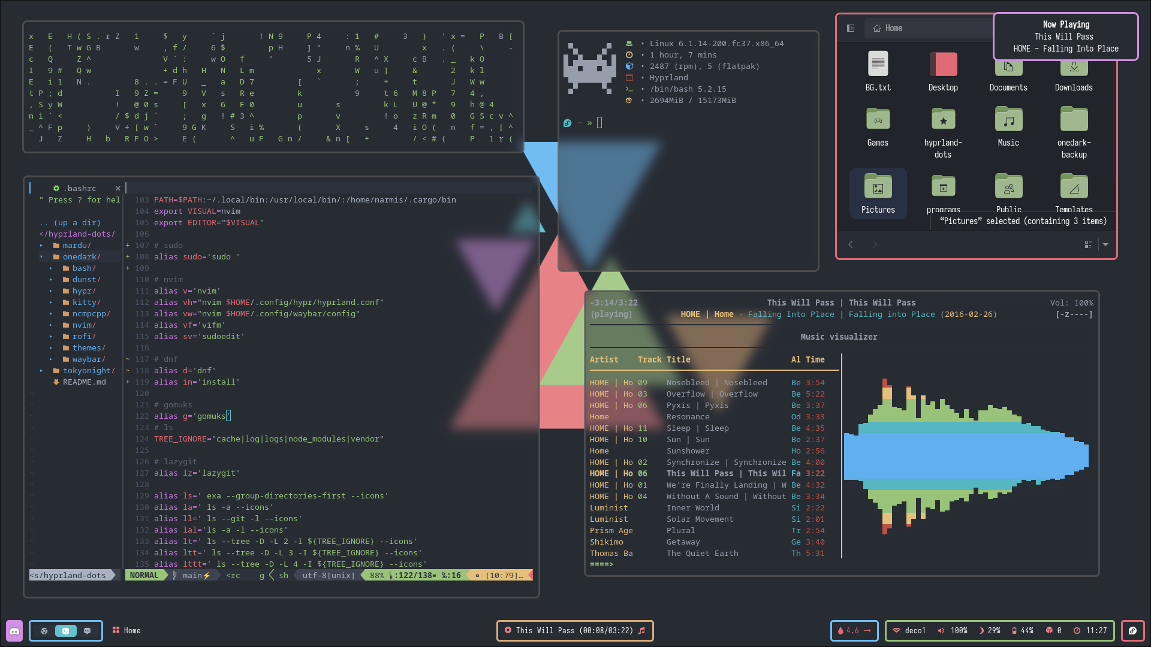Select the .bashrc tab in nvim
1151x647 pixels.
tap(81, 188)
